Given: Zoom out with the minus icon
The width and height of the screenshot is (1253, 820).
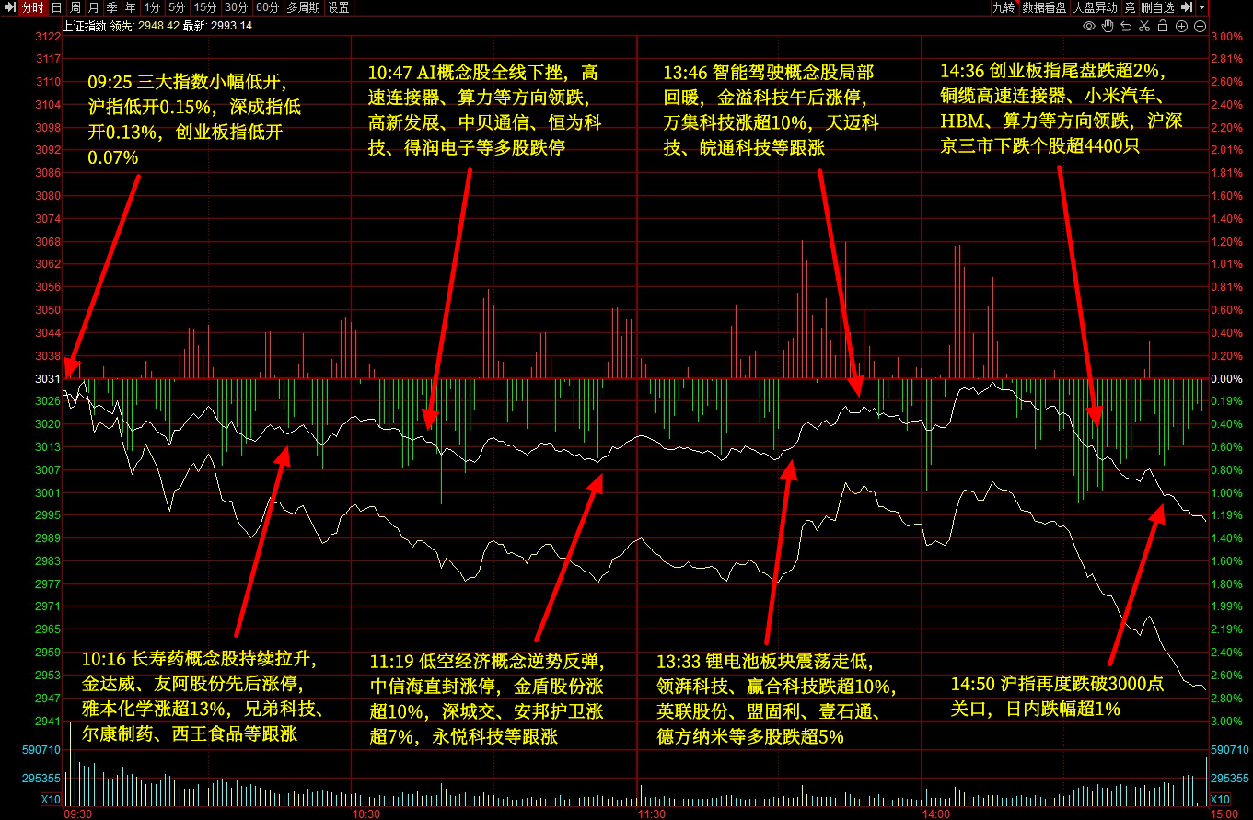Looking at the screenshot, I should [x=1200, y=26].
